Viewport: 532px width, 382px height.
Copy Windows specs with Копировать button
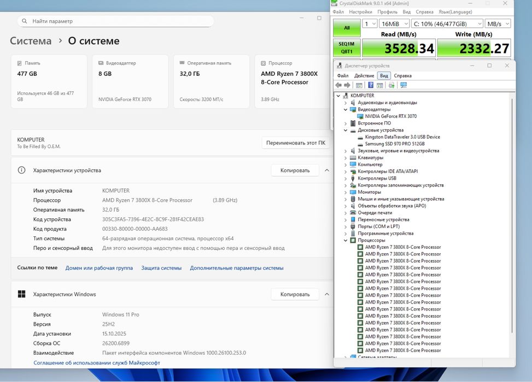[x=295, y=294]
